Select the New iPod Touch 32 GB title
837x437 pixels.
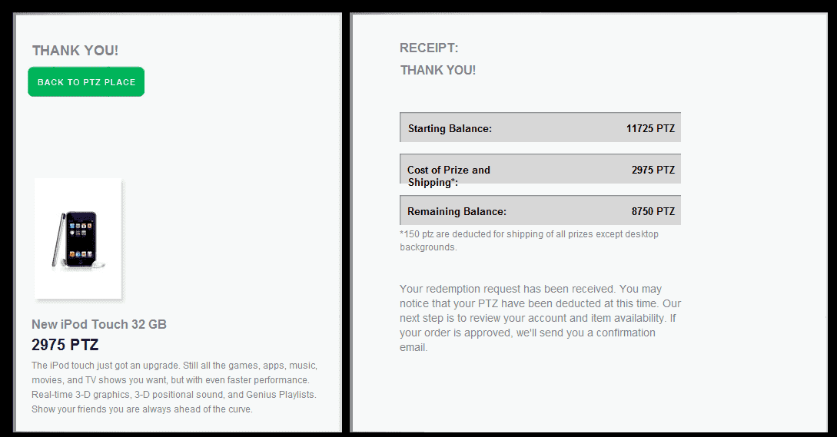coord(99,324)
